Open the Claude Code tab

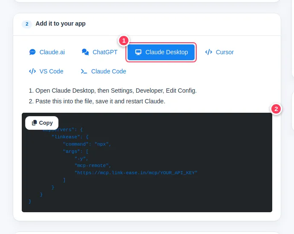pos(103,71)
